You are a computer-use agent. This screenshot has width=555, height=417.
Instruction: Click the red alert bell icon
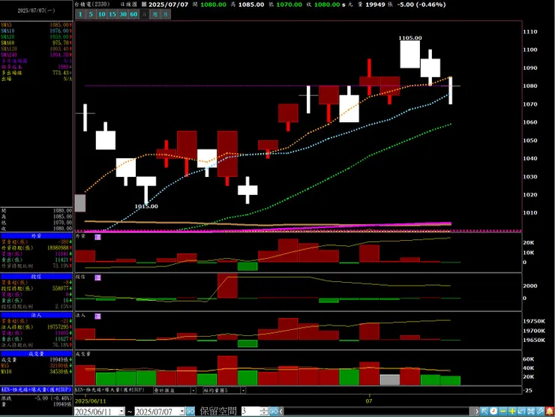coord(549,411)
